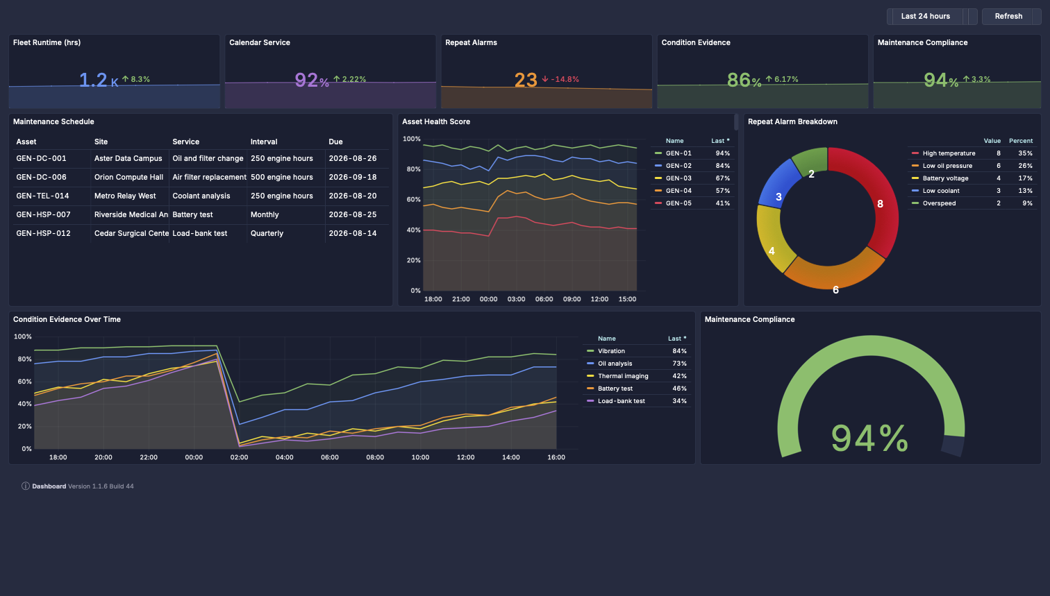Image resolution: width=1050 pixels, height=596 pixels.
Task: Click the info icon beside Dashboard version
Action: 26,486
